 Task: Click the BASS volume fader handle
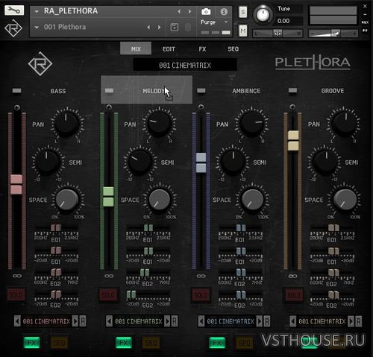click(x=16, y=184)
